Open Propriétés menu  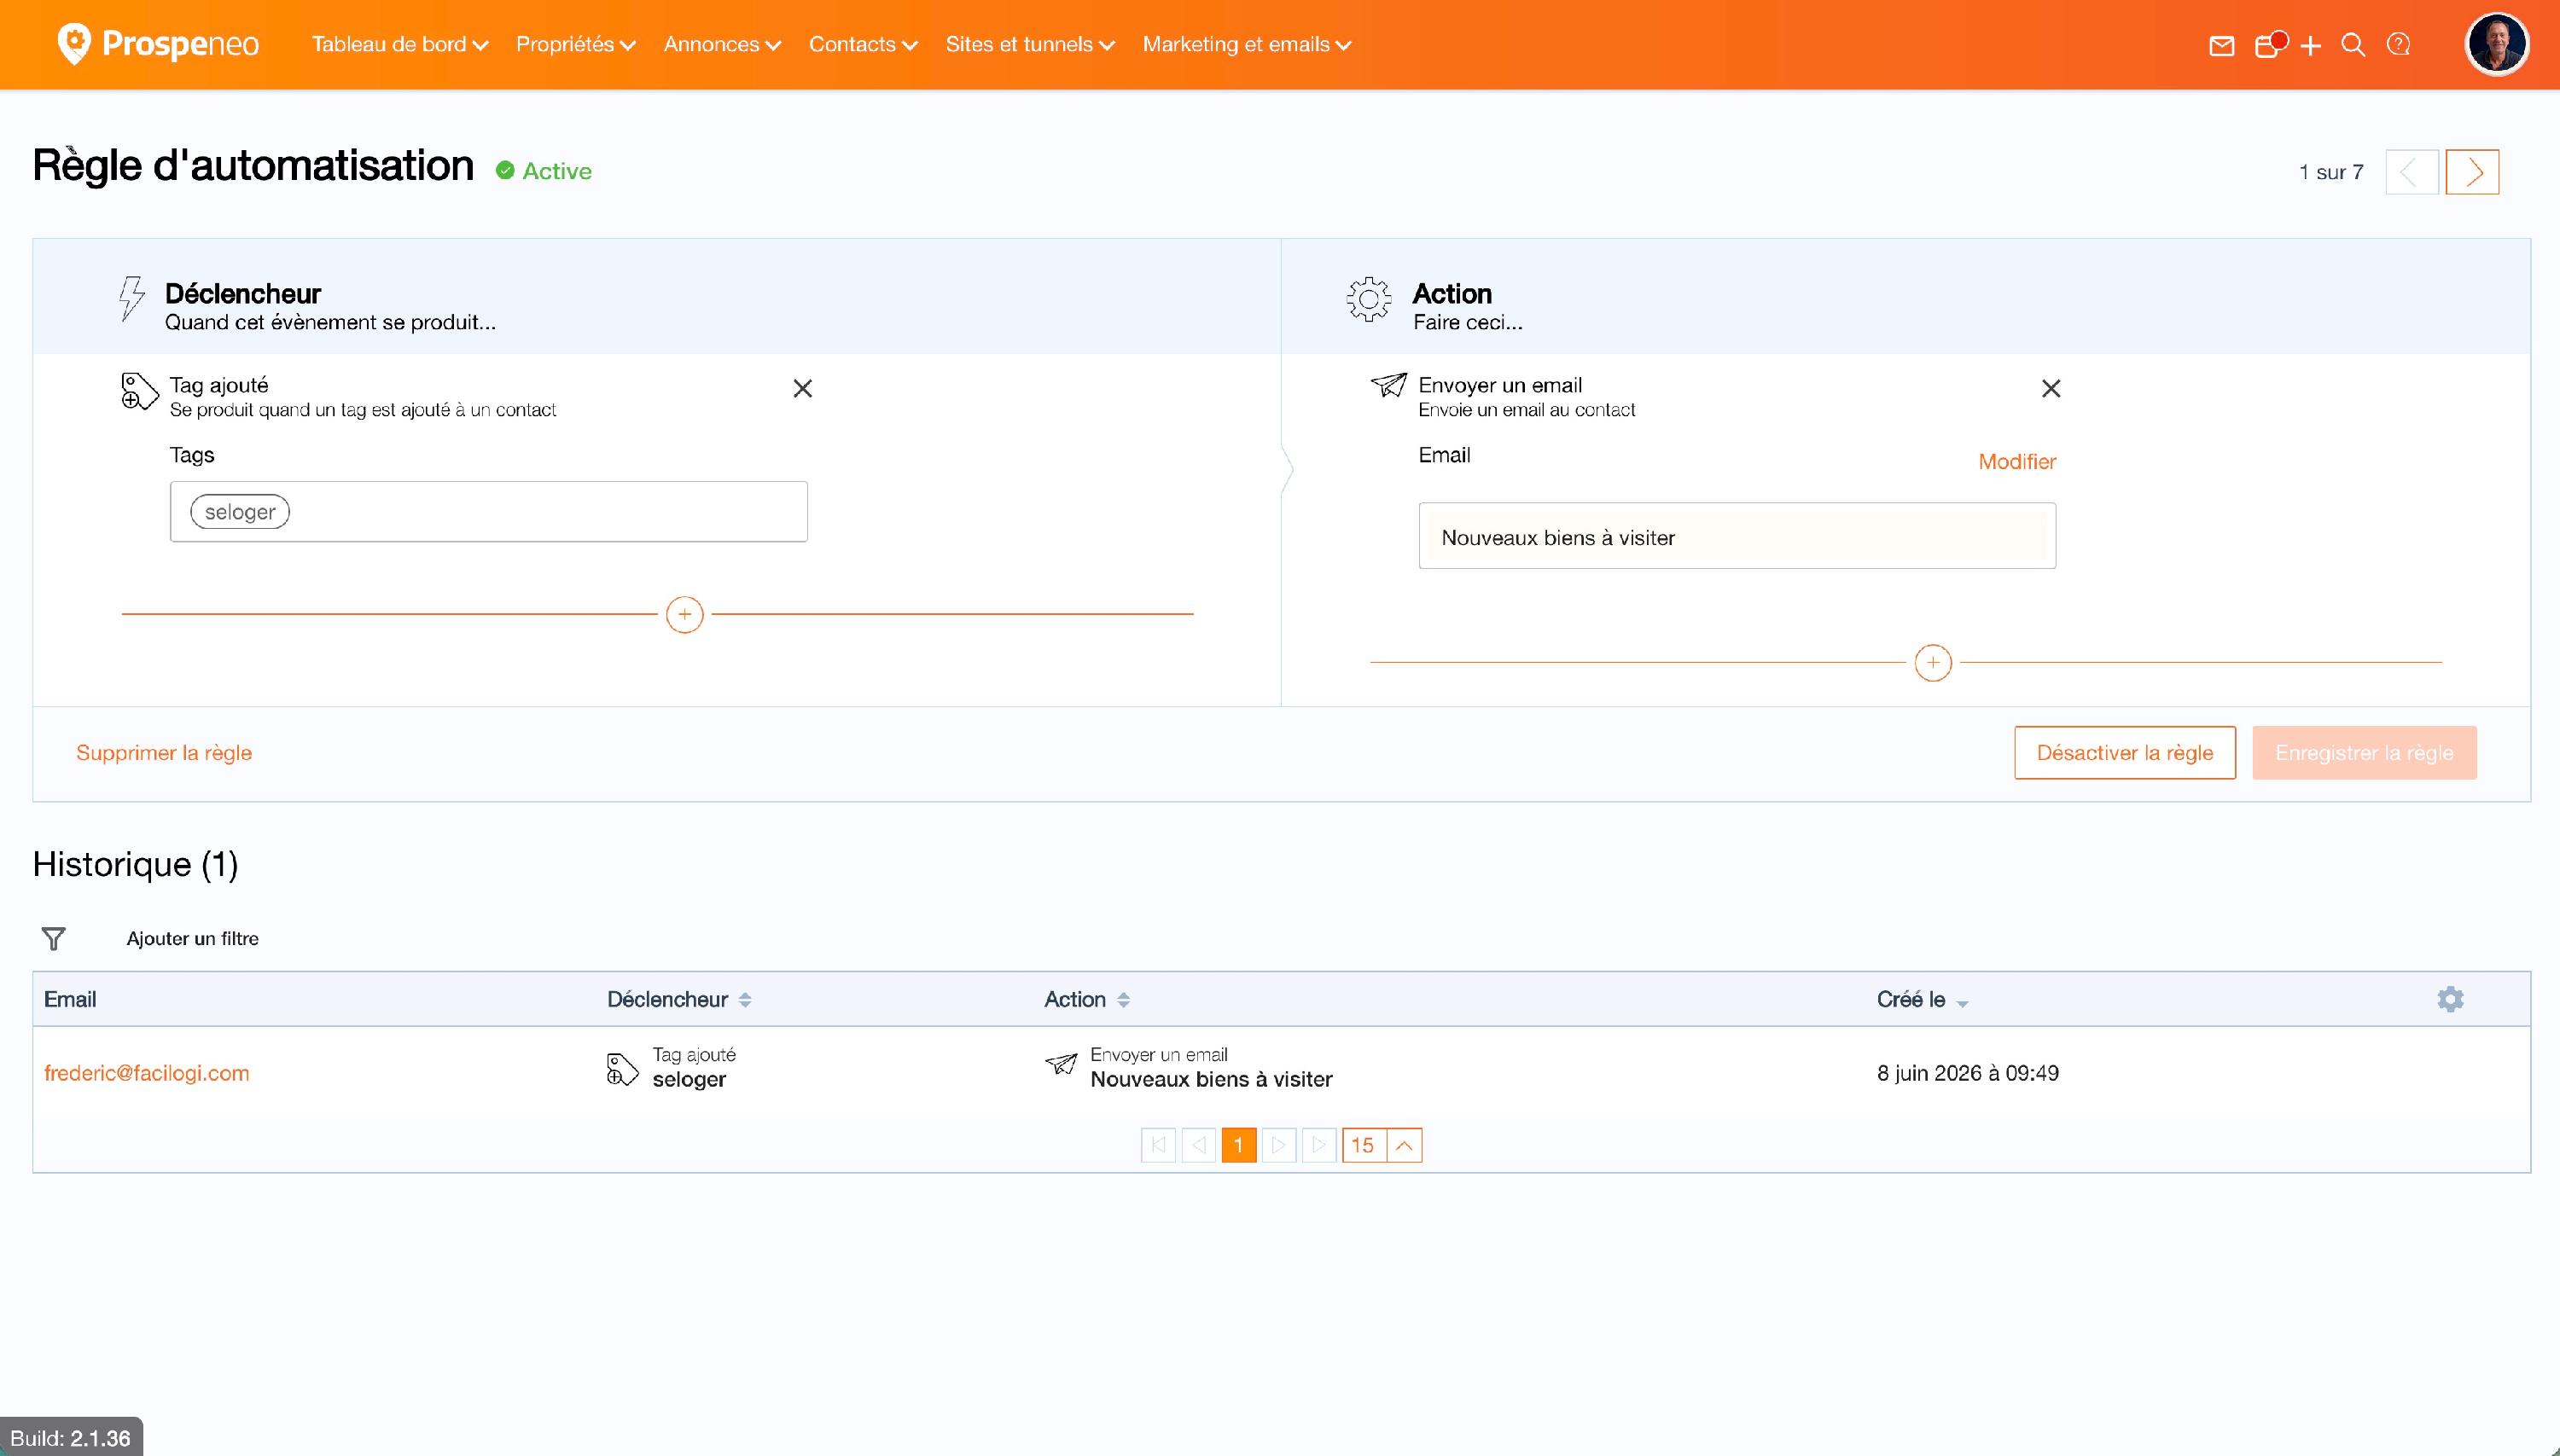(x=575, y=44)
